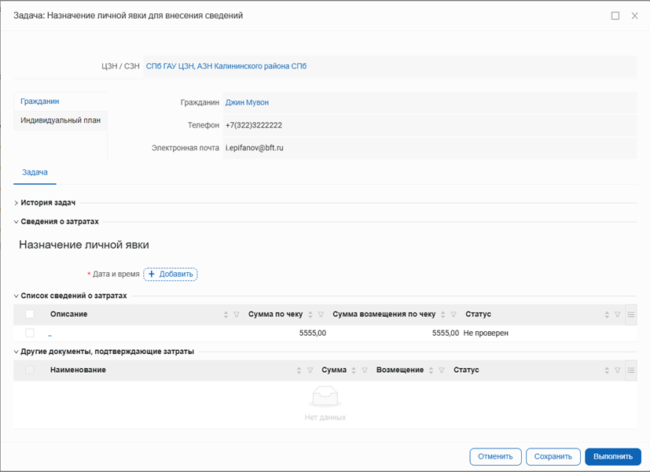Filter the Сумма возмещения по чеку column
Screen dimensions: 650x472
(454, 315)
